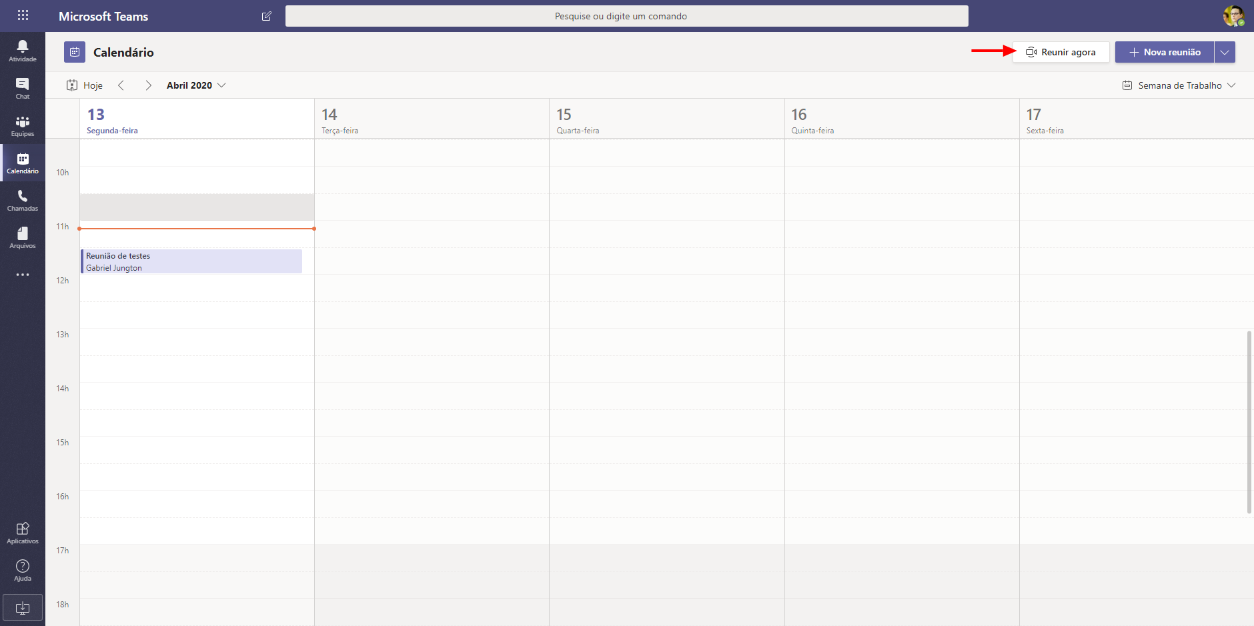Click the 14h time label
This screenshot has height=626, width=1254.
(63, 389)
